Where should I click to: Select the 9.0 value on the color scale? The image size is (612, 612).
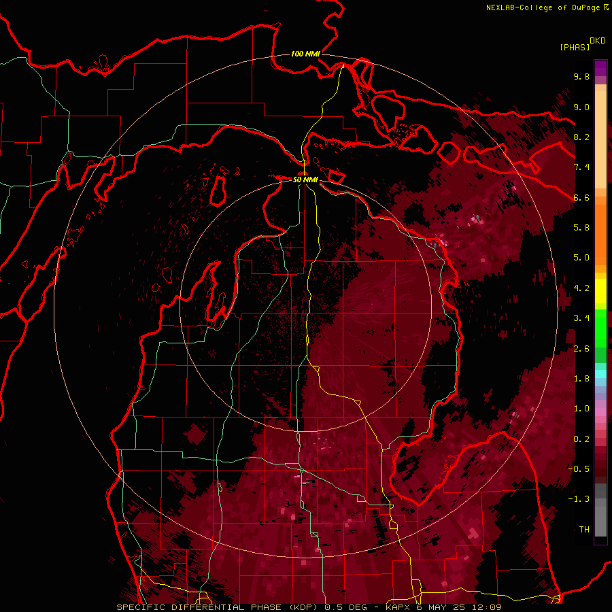(581, 107)
